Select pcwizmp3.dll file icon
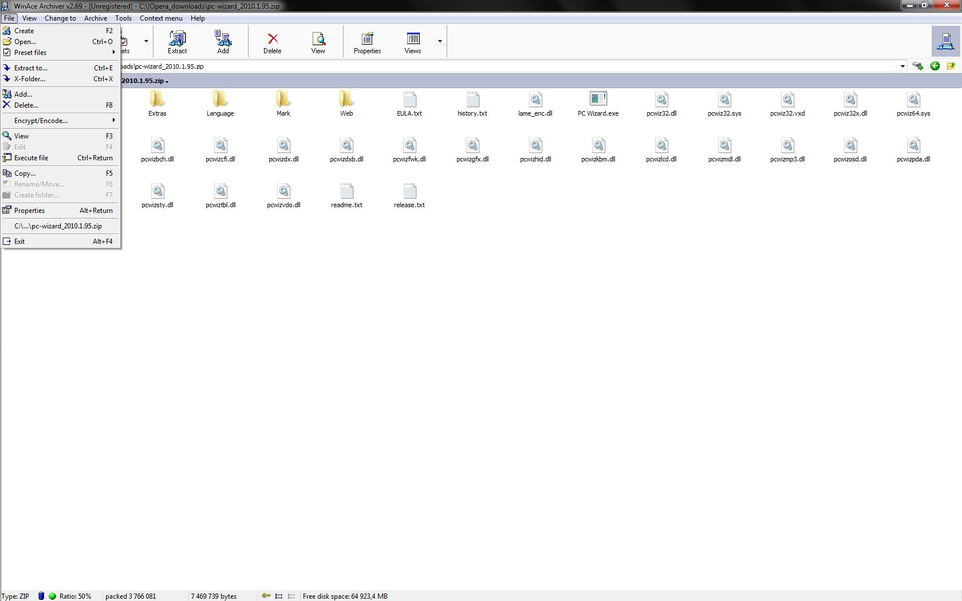This screenshot has width=962, height=601. (787, 144)
